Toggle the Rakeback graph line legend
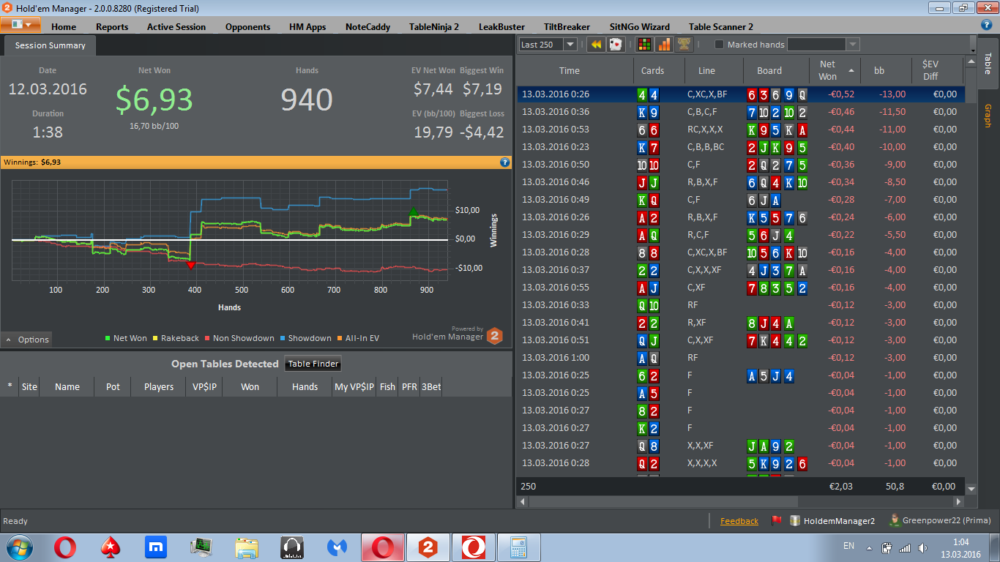Screen dimensions: 1000x562 pyautogui.click(x=175, y=338)
